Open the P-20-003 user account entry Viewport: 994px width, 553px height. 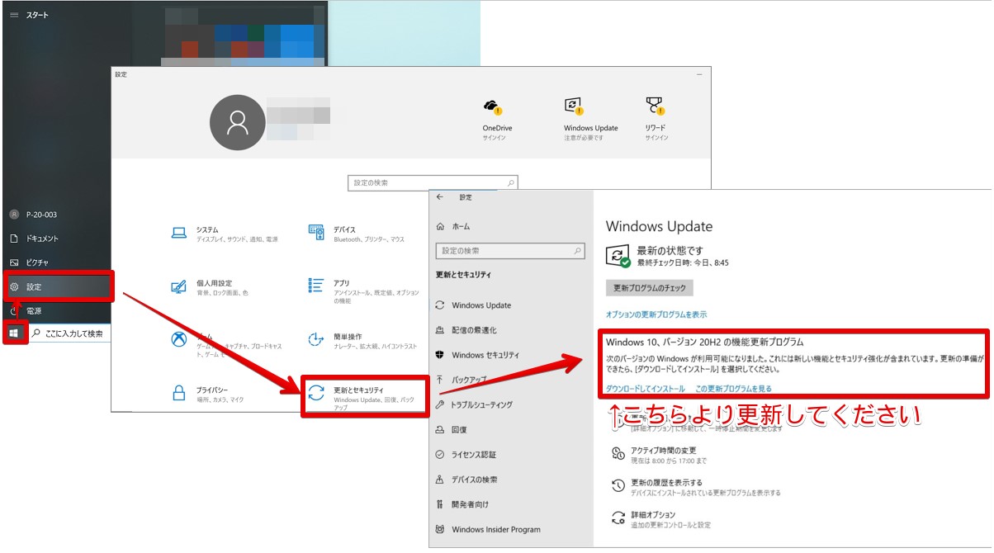(x=35, y=215)
